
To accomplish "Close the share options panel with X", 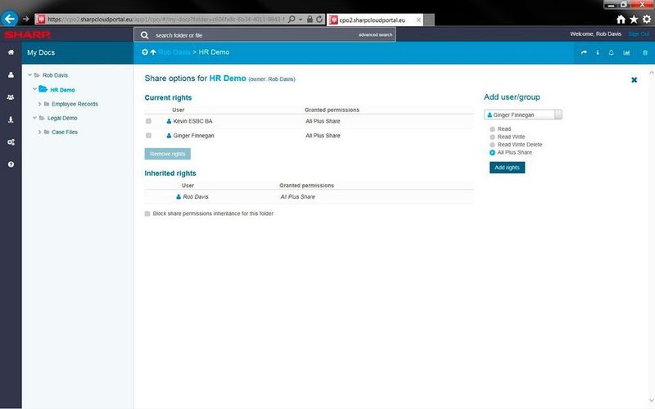I will [634, 79].
